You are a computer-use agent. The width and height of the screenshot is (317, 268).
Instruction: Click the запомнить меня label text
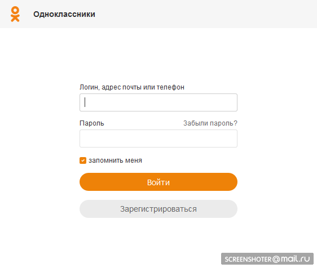115,160
